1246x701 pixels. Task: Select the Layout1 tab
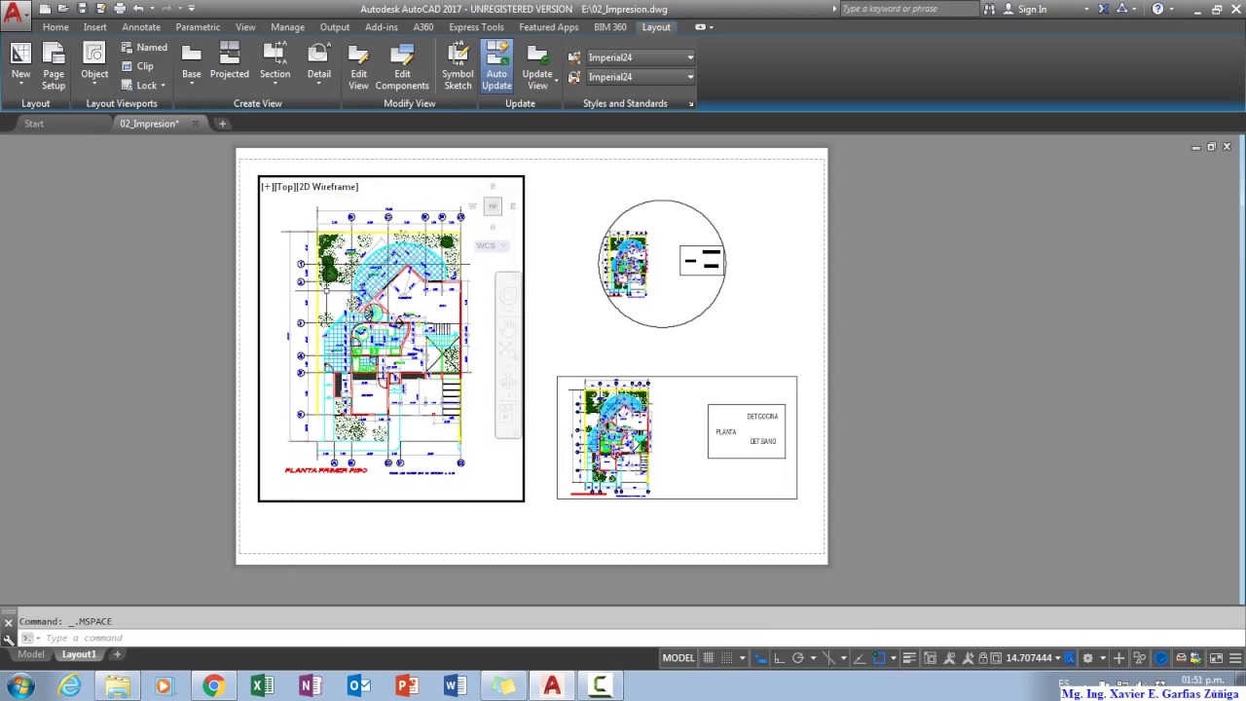coord(79,654)
